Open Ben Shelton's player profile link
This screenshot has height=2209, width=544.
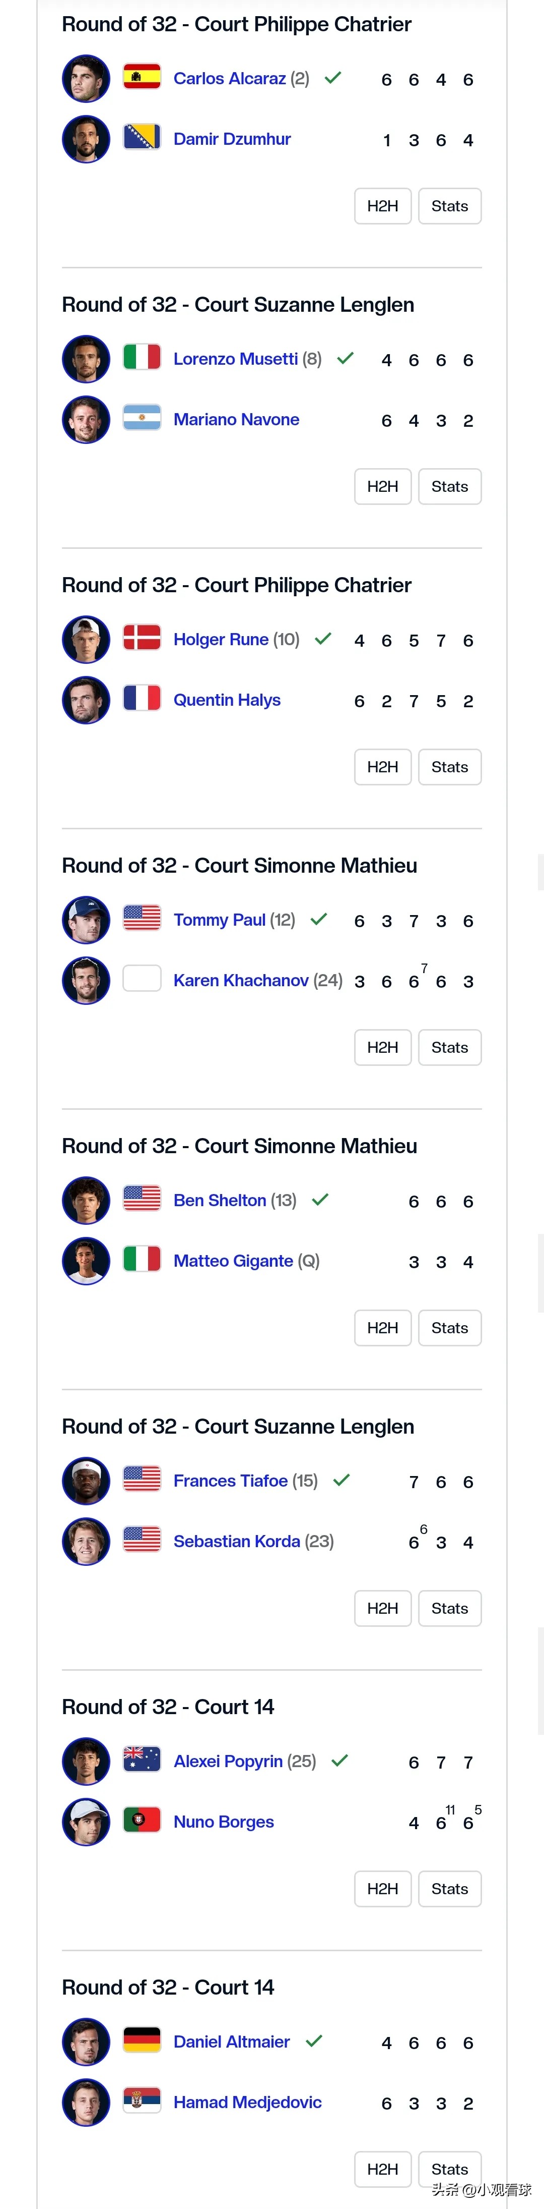(x=220, y=1201)
